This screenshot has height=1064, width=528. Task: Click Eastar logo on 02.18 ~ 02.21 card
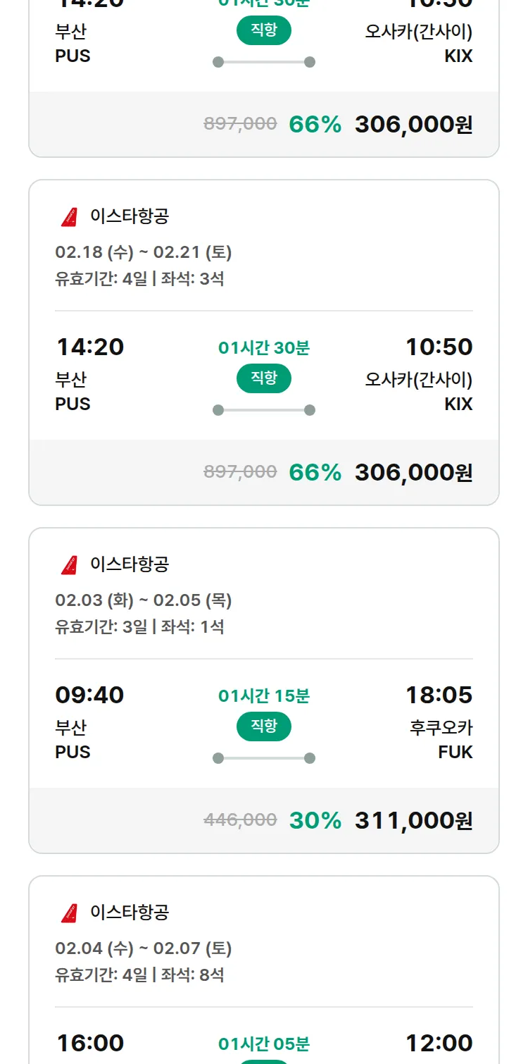(69, 216)
